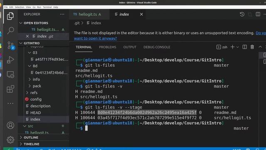Close the index editor tab
The width and height of the screenshot is (266, 150).
[141, 14]
